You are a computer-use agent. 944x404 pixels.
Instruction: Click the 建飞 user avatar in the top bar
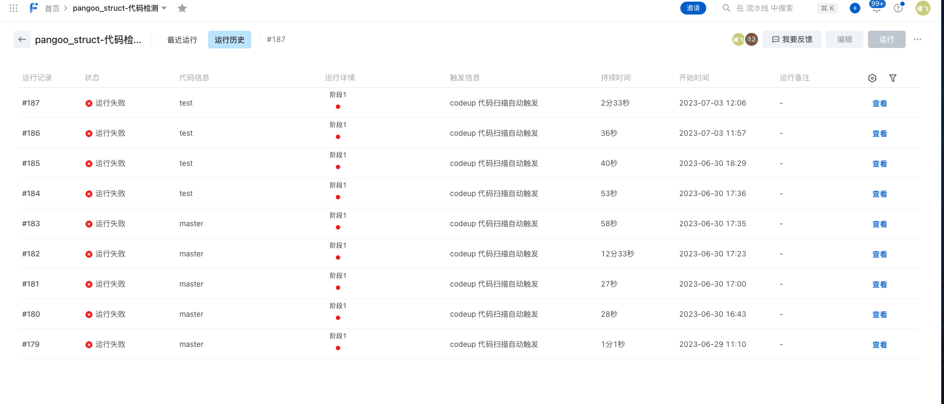pyautogui.click(x=923, y=8)
